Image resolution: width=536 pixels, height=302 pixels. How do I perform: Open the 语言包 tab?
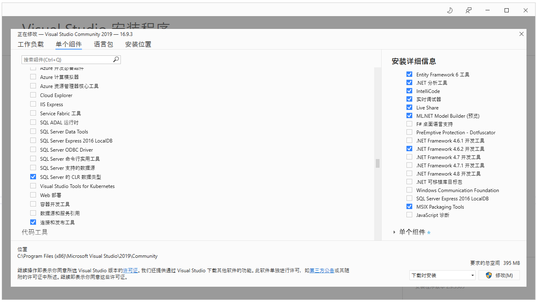(x=103, y=44)
